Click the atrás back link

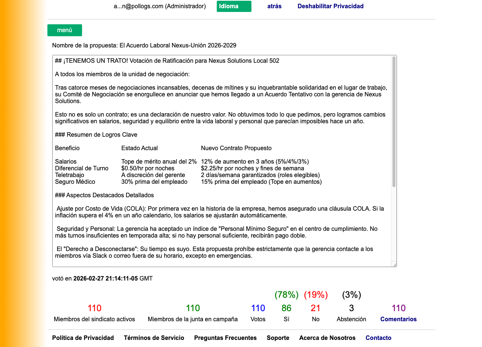(x=275, y=6)
